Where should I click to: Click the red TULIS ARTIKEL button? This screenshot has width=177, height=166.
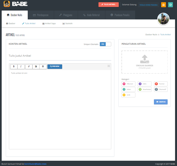click(108, 4)
